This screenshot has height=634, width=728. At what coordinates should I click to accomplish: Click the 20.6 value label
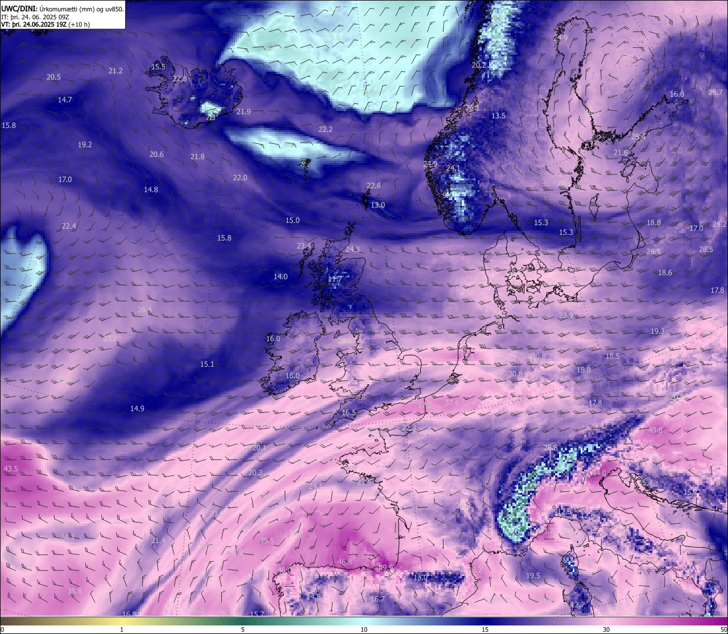pos(156,154)
